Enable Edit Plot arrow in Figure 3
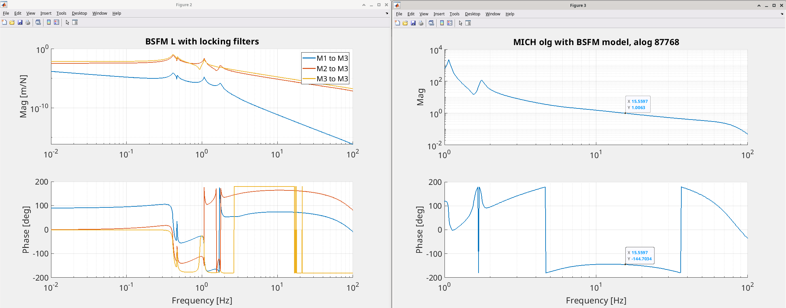This screenshot has height=308, width=786. click(x=461, y=23)
